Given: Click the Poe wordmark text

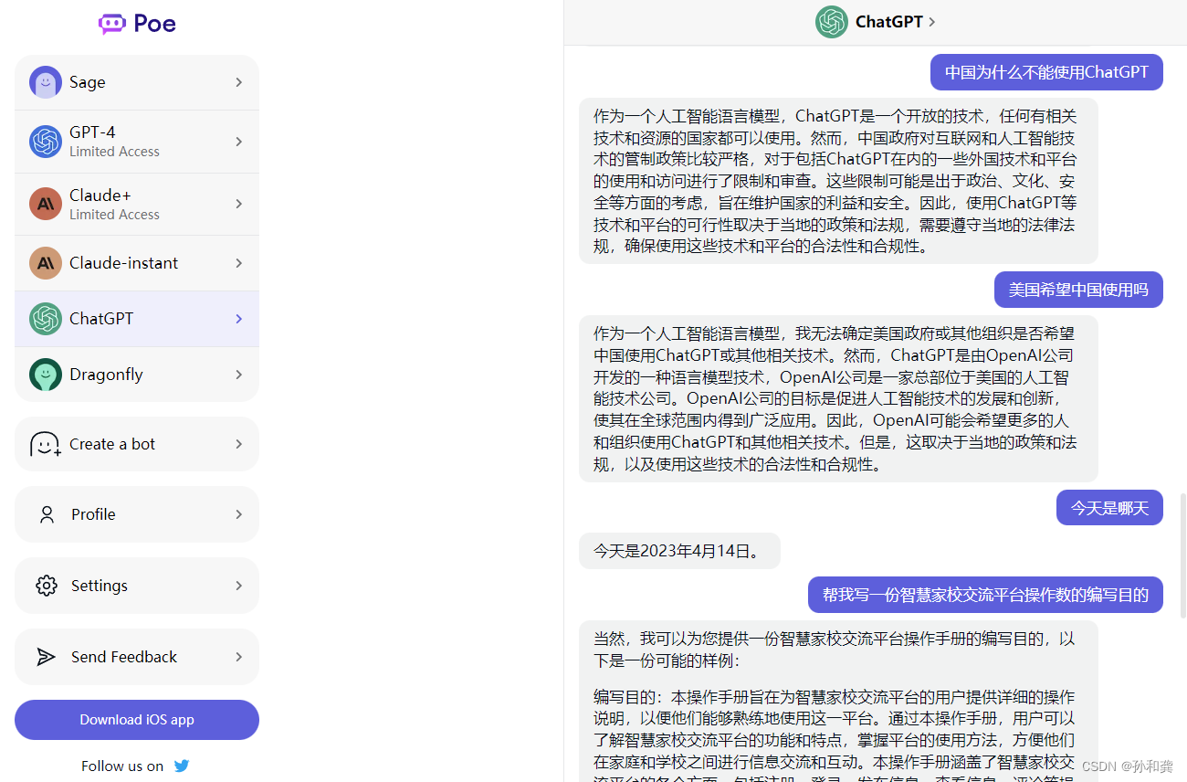Looking at the screenshot, I should pyautogui.click(x=155, y=24).
